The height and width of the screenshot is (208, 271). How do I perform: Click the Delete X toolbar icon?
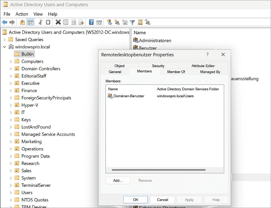58,22
